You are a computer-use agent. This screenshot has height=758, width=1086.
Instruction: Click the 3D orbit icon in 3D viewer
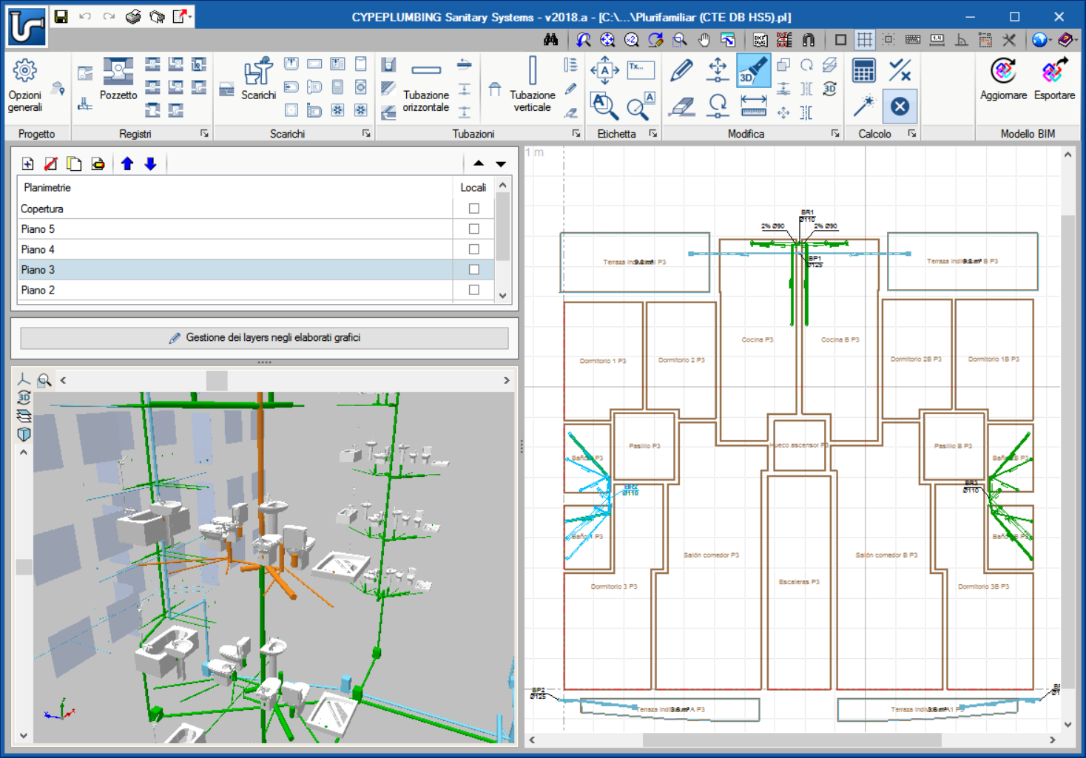[x=24, y=397]
